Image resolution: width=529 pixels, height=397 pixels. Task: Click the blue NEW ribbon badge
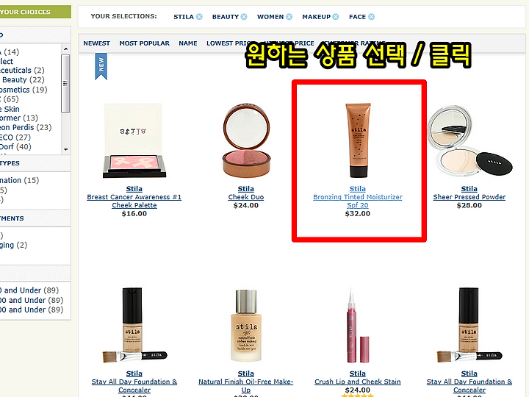pos(101,66)
